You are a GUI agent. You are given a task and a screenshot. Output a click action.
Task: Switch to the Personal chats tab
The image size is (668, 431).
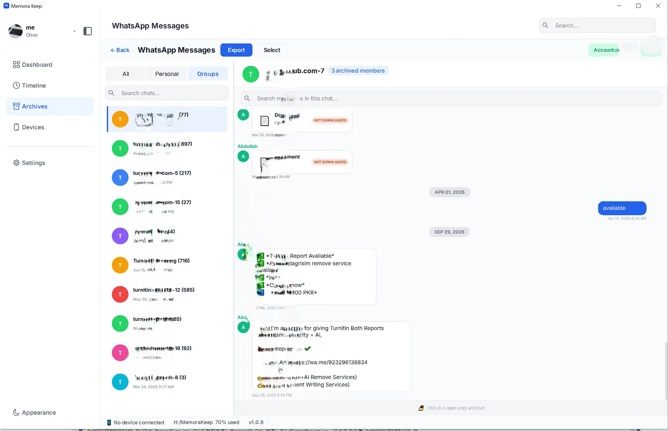pyautogui.click(x=167, y=74)
